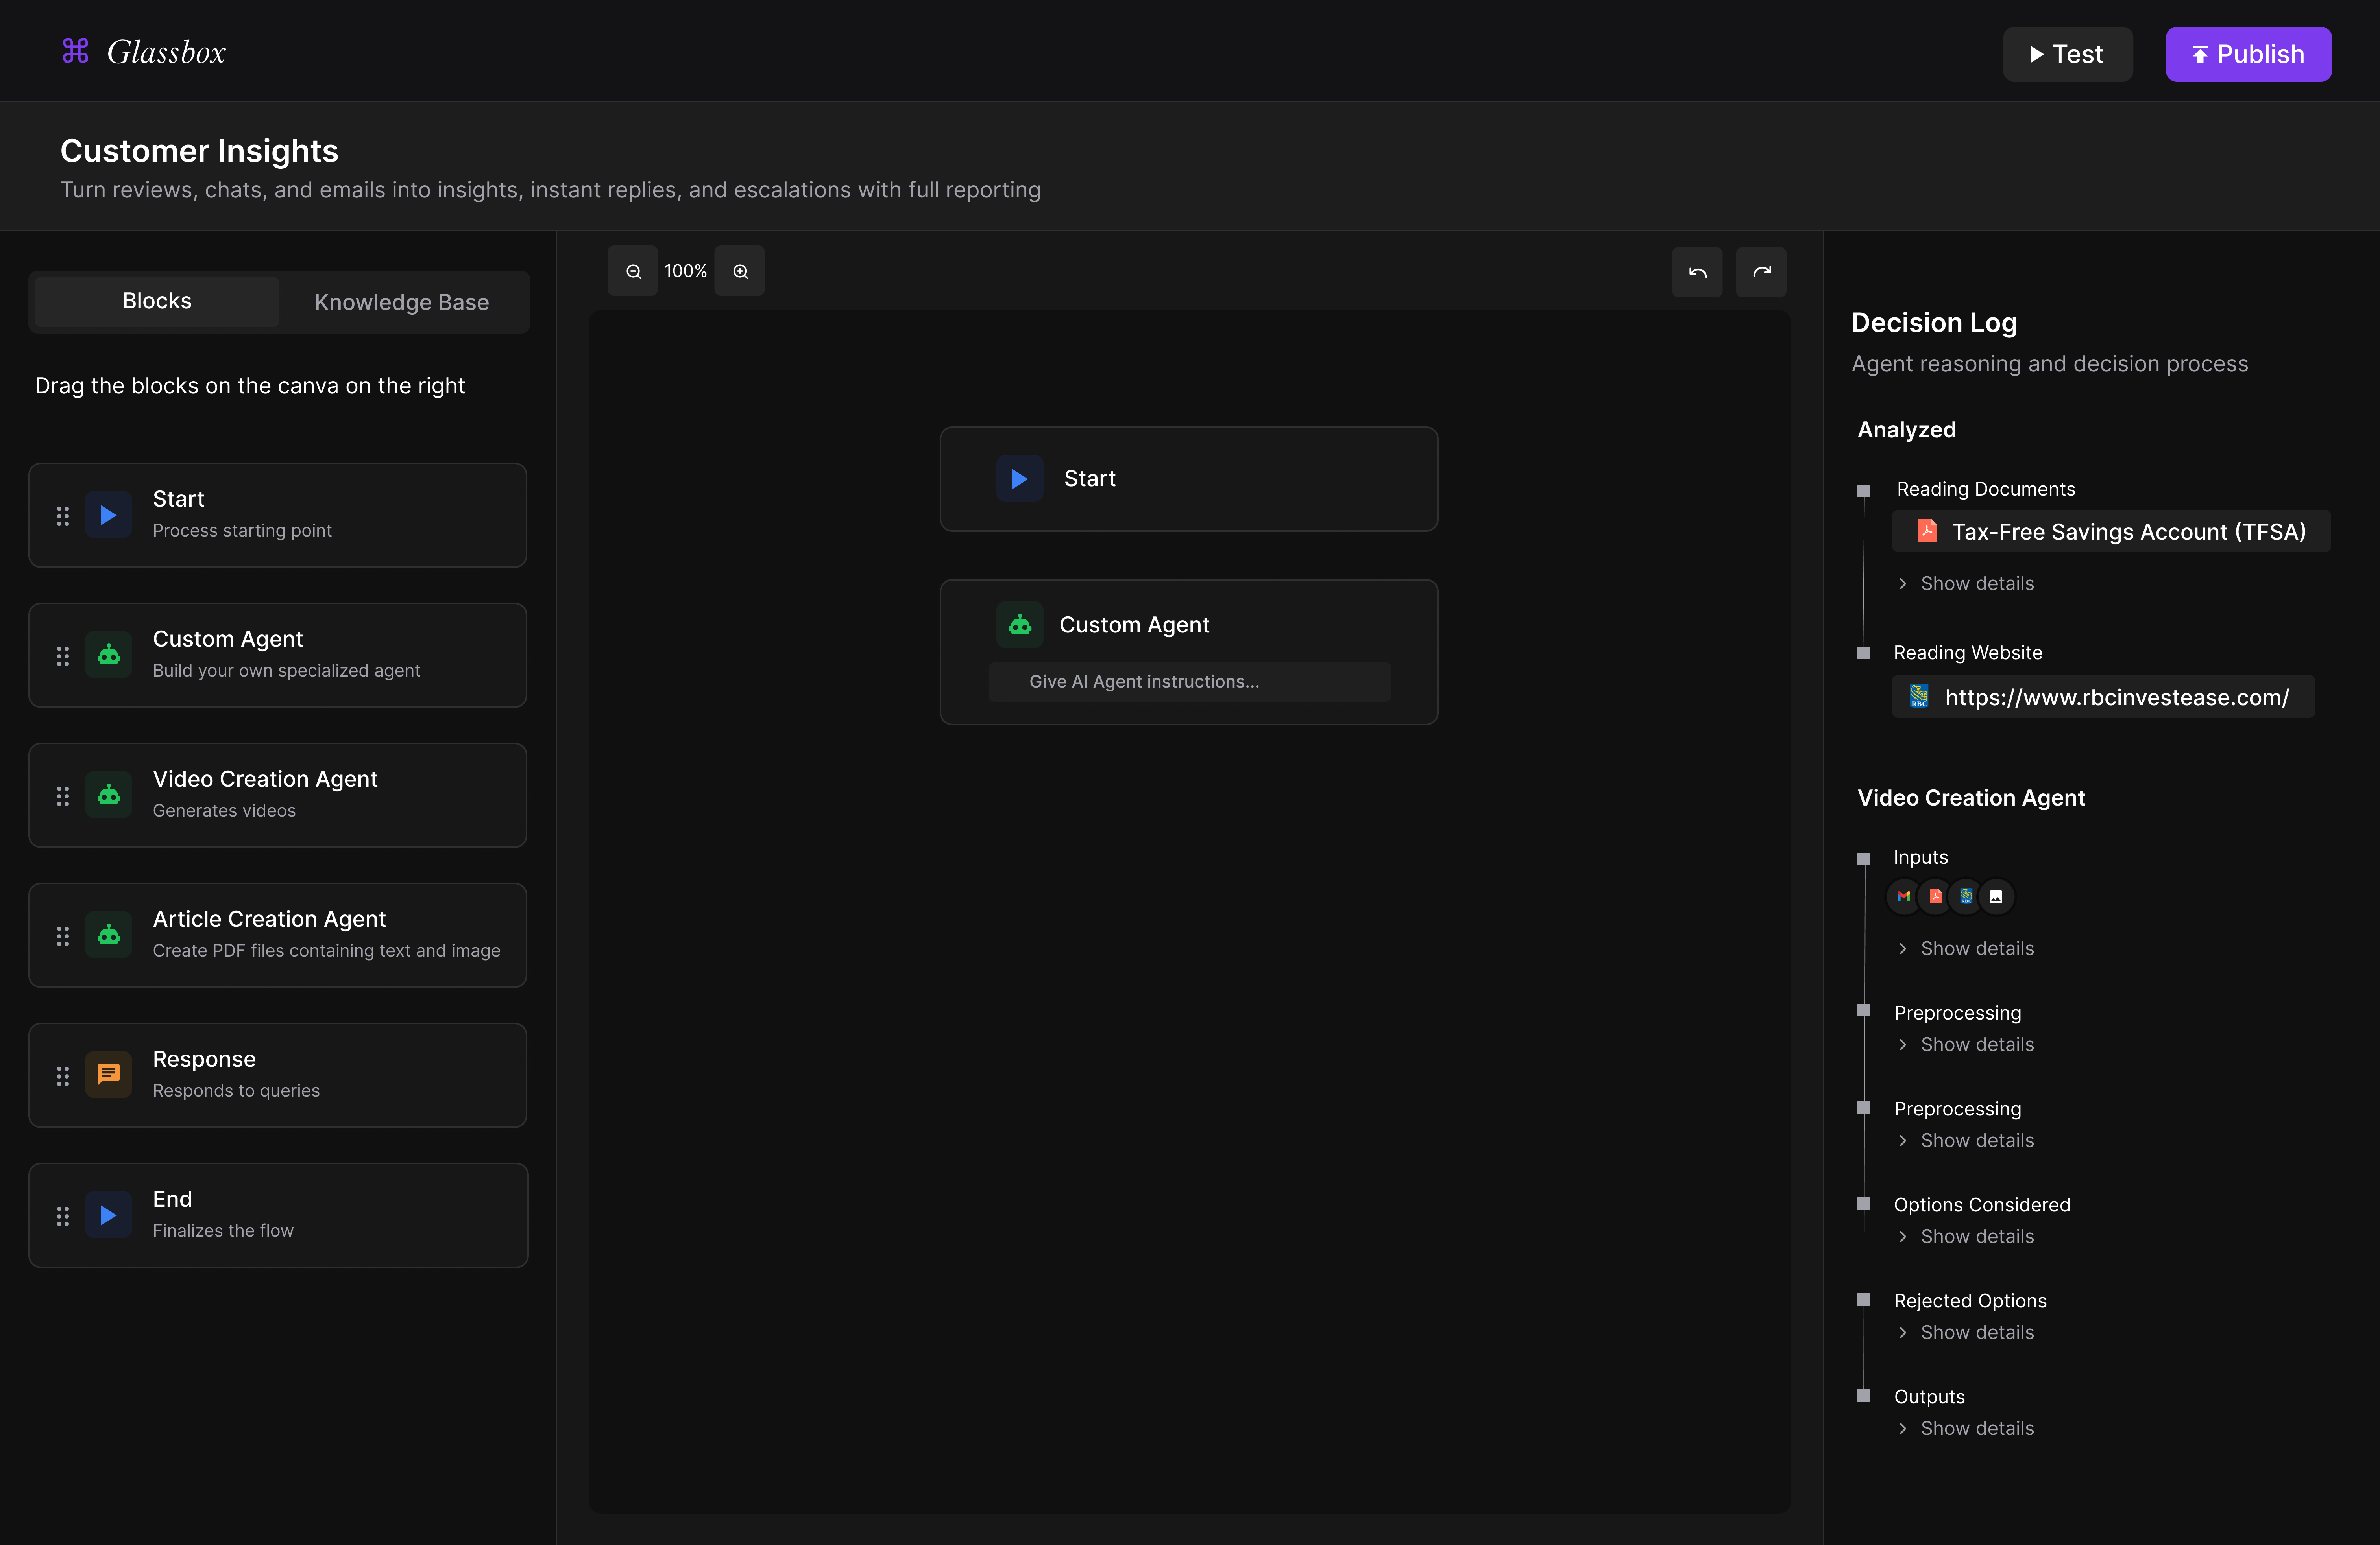2380x1545 pixels.
Task: Click the Glassbox logo icon
Action: (x=76, y=51)
